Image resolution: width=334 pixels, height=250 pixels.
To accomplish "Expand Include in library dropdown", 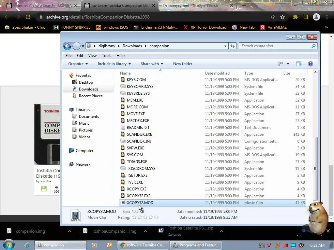I will (x=114, y=64).
